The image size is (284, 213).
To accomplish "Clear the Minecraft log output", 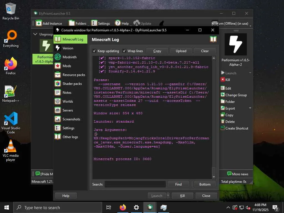I will 205,51.
